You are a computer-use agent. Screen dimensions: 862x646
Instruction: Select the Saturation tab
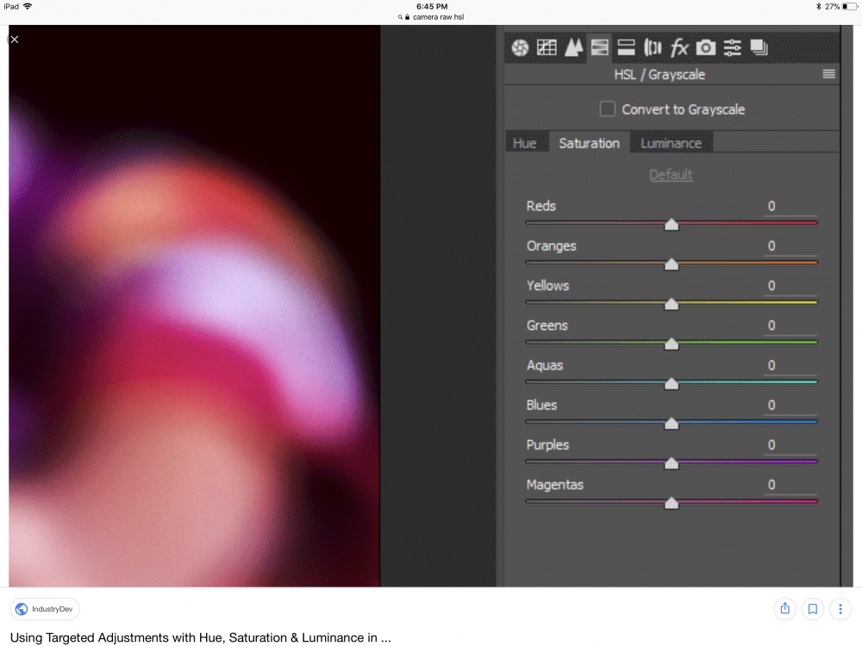tap(589, 143)
